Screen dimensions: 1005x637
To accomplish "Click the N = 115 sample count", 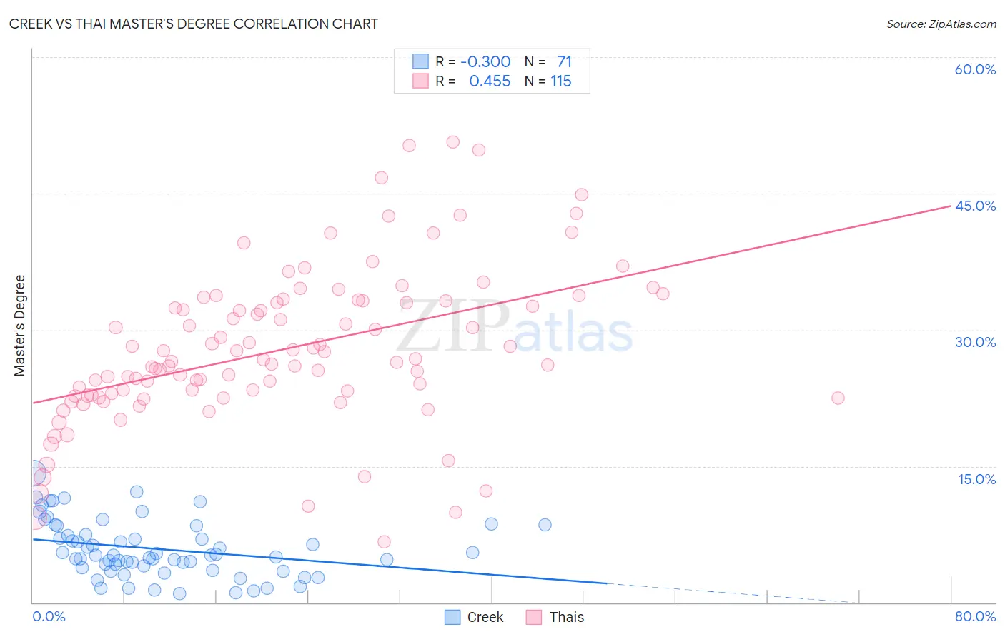I will (548, 81).
